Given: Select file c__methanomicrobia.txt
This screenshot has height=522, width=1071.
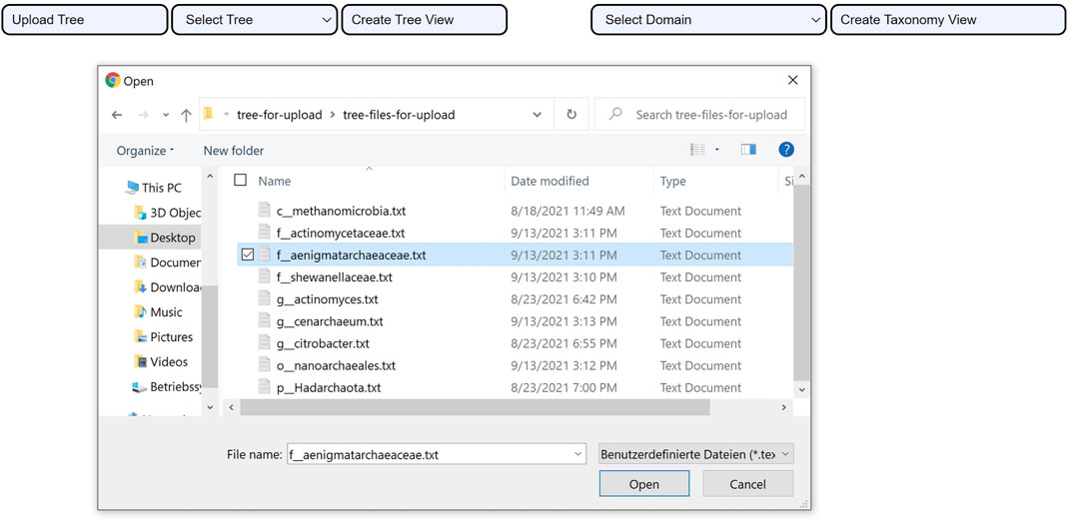Looking at the screenshot, I should [341, 211].
